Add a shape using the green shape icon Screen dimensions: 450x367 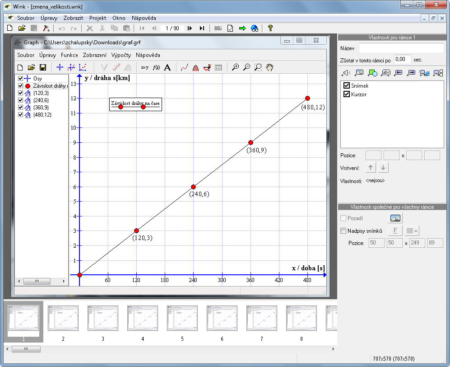[373, 72]
